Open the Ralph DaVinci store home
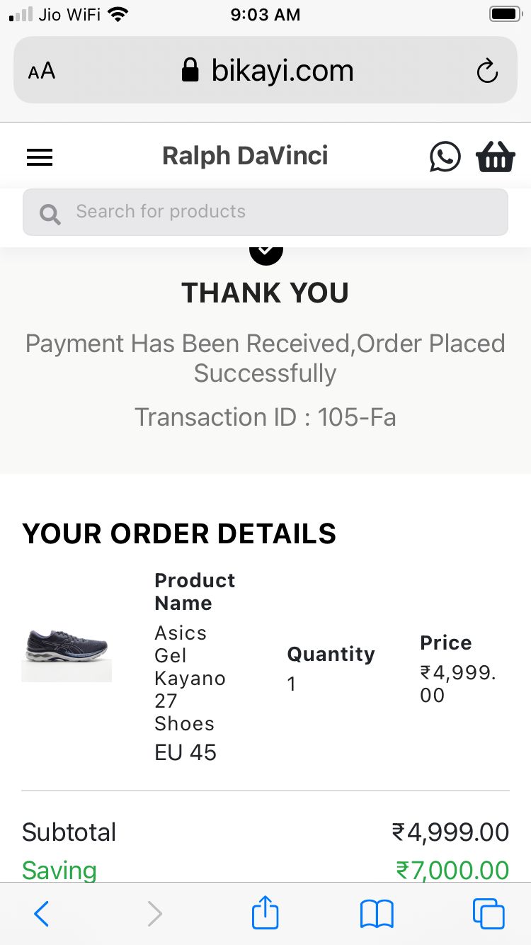The height and width of the screenshot is (945, 531). point(245,157)
